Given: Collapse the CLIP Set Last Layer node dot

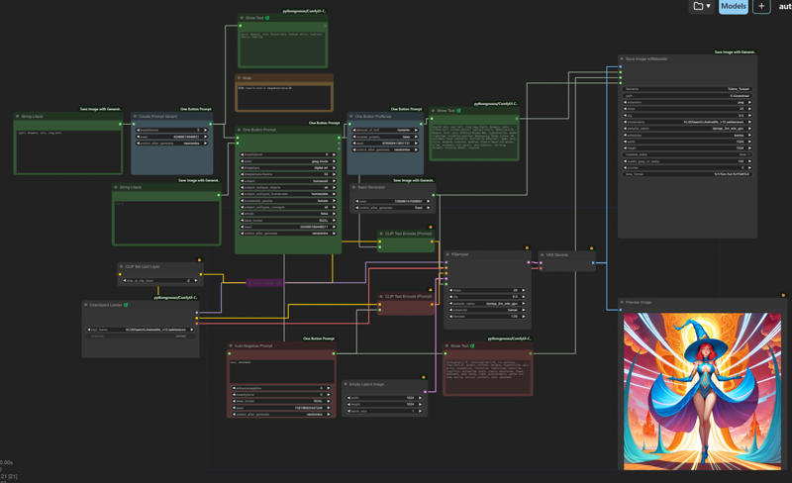Looking at the screenshot, I should (x=121, y=266).
